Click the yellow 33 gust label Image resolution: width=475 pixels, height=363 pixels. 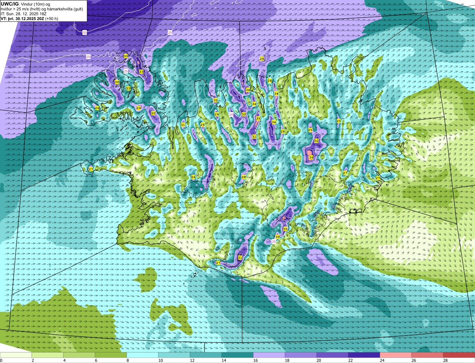click(x=141, y=72)
